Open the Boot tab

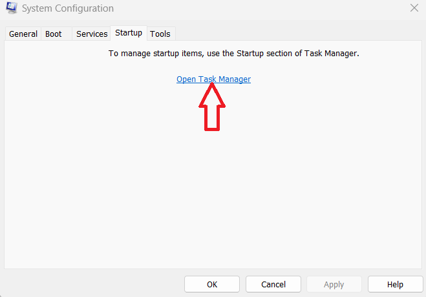tap(54, 34)
